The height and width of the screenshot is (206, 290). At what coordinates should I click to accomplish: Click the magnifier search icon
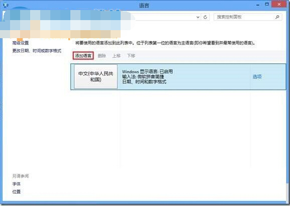(277, 17)
